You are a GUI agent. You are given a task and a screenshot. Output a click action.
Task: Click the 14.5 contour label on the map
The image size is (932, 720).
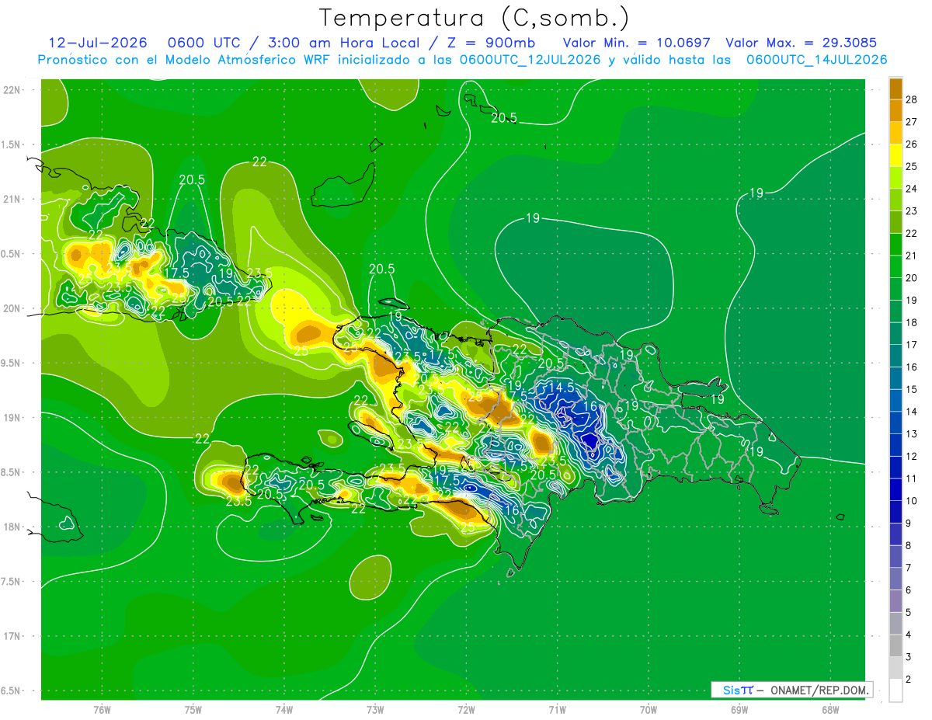coord(561,387)
